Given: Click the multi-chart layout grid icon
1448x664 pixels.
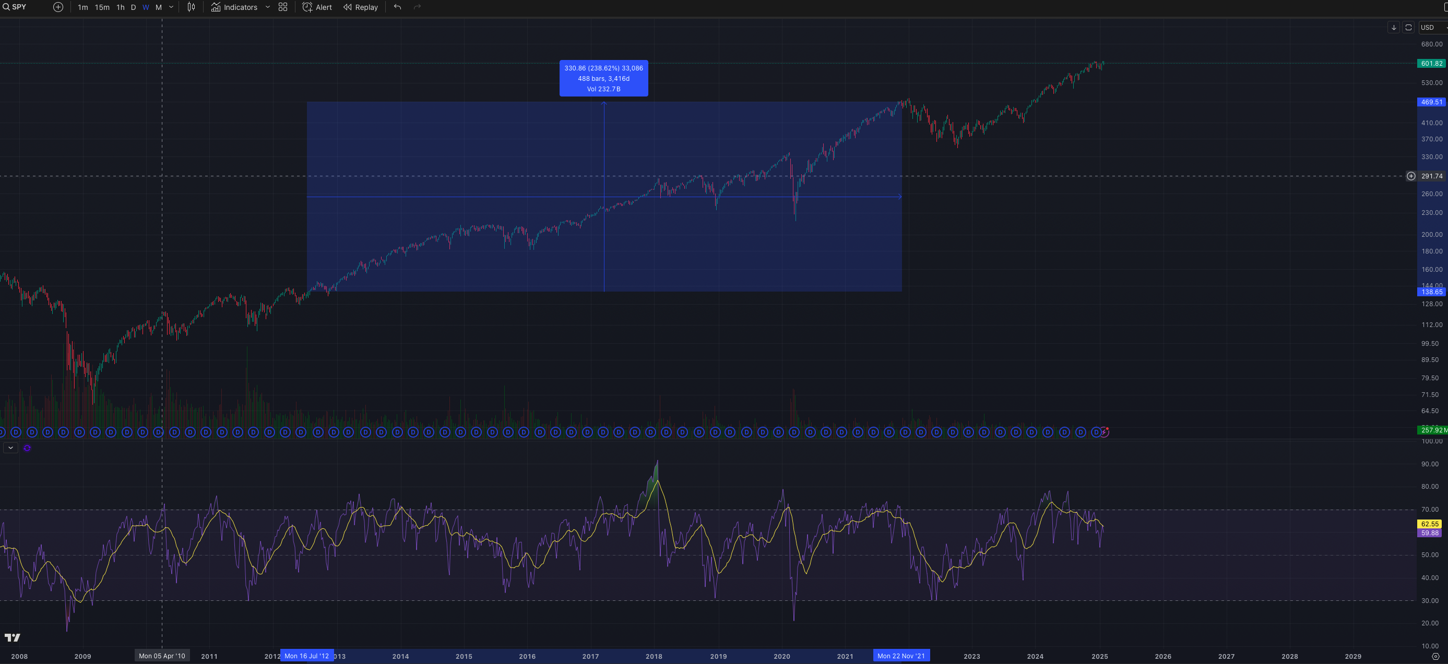Looking at the screenshot, I should click(x=283, y=7).
